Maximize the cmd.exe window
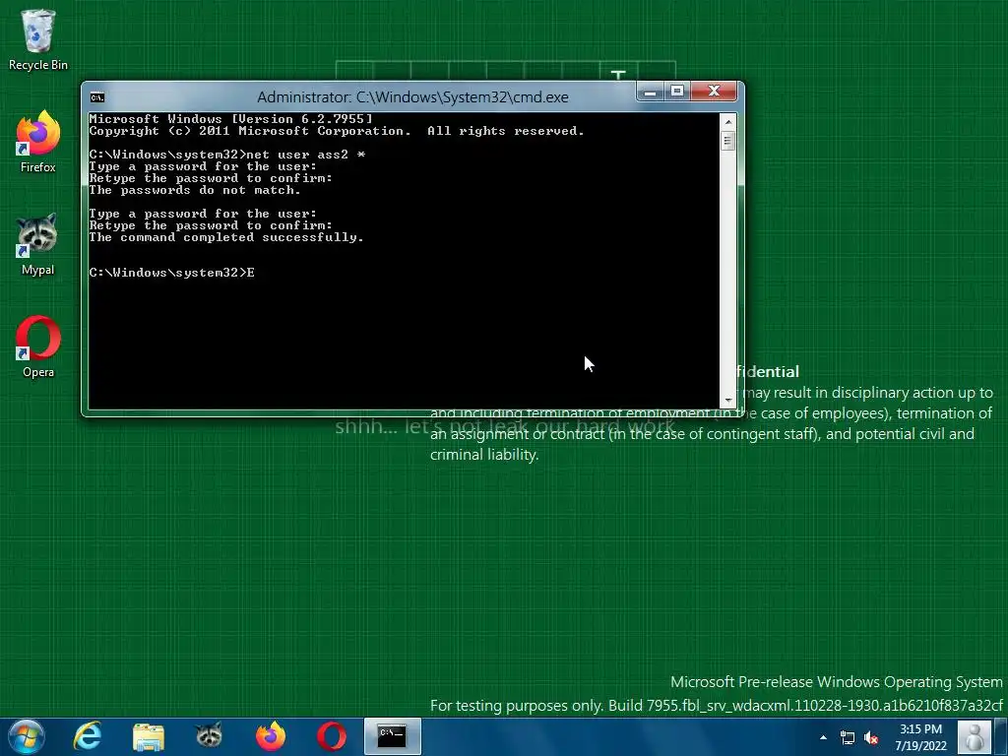The height and width of the screenshot is (756, 1008). pos(677,92)
